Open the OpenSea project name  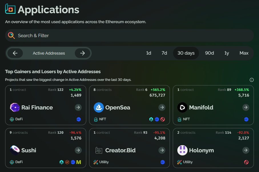click(x=118, y=107)
